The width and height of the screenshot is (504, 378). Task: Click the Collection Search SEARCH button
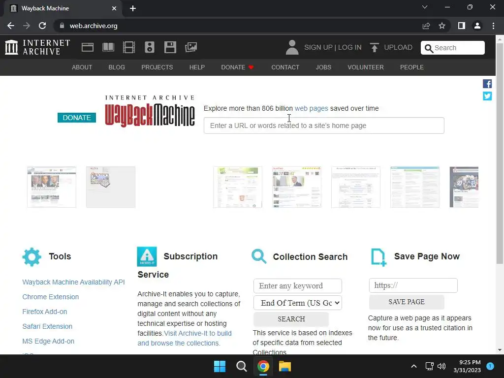(291, 319)
